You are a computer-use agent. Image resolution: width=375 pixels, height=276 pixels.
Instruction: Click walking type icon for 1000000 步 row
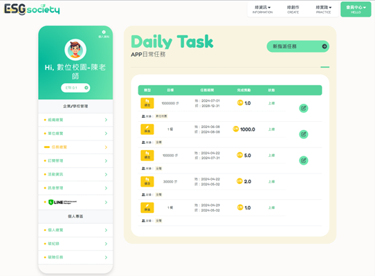147,103
